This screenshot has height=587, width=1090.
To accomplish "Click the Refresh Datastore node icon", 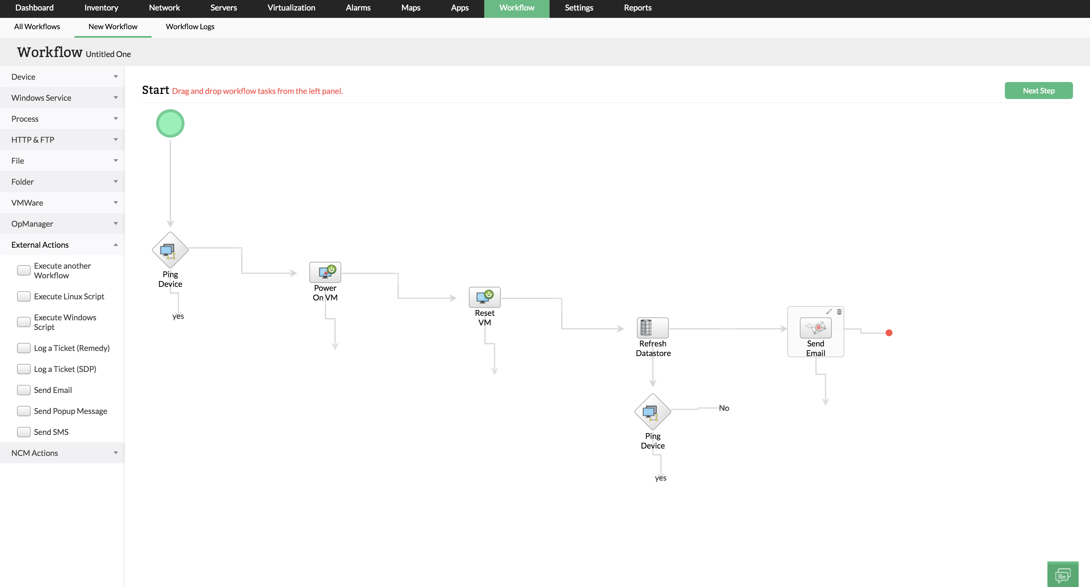I will tap(653, 328).
